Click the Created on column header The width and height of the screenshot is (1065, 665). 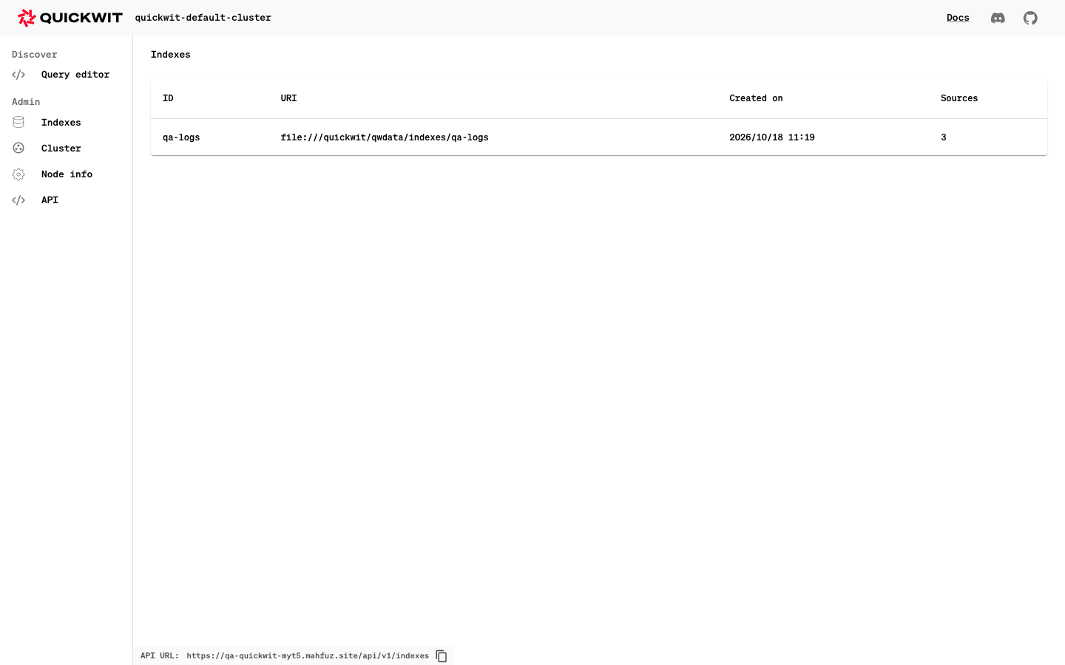pos(756,98)
